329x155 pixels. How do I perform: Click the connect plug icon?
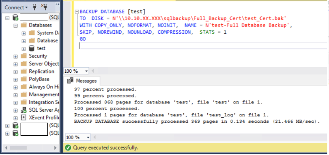pos(35,8)
